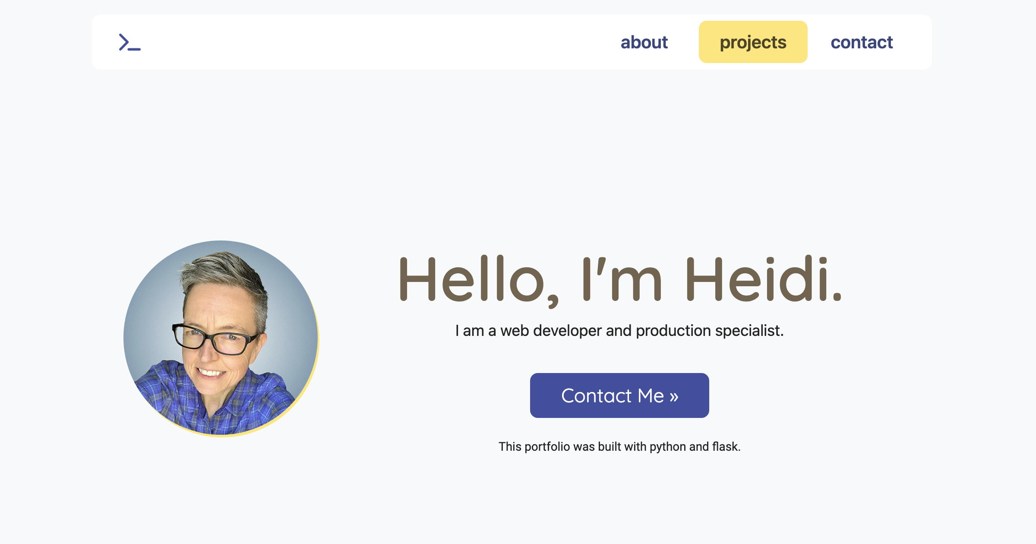Select the command-line icon in the navbar
The height and width of the screenshot is (544, 1036).
(129, 42)
